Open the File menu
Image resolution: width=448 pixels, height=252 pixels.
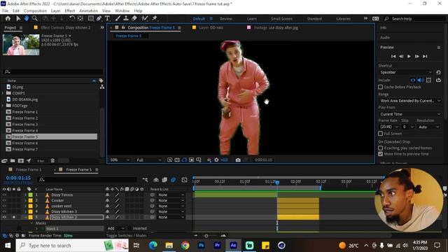coord(5,11)
